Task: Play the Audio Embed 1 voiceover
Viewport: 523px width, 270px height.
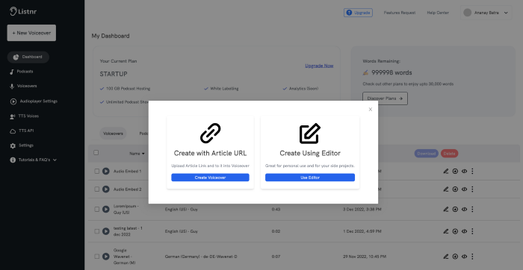Action: coord(106,171)
